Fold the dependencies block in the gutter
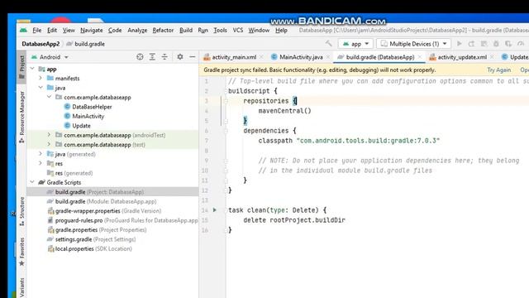This screenshot has width=529, height=298. point(226,131)
